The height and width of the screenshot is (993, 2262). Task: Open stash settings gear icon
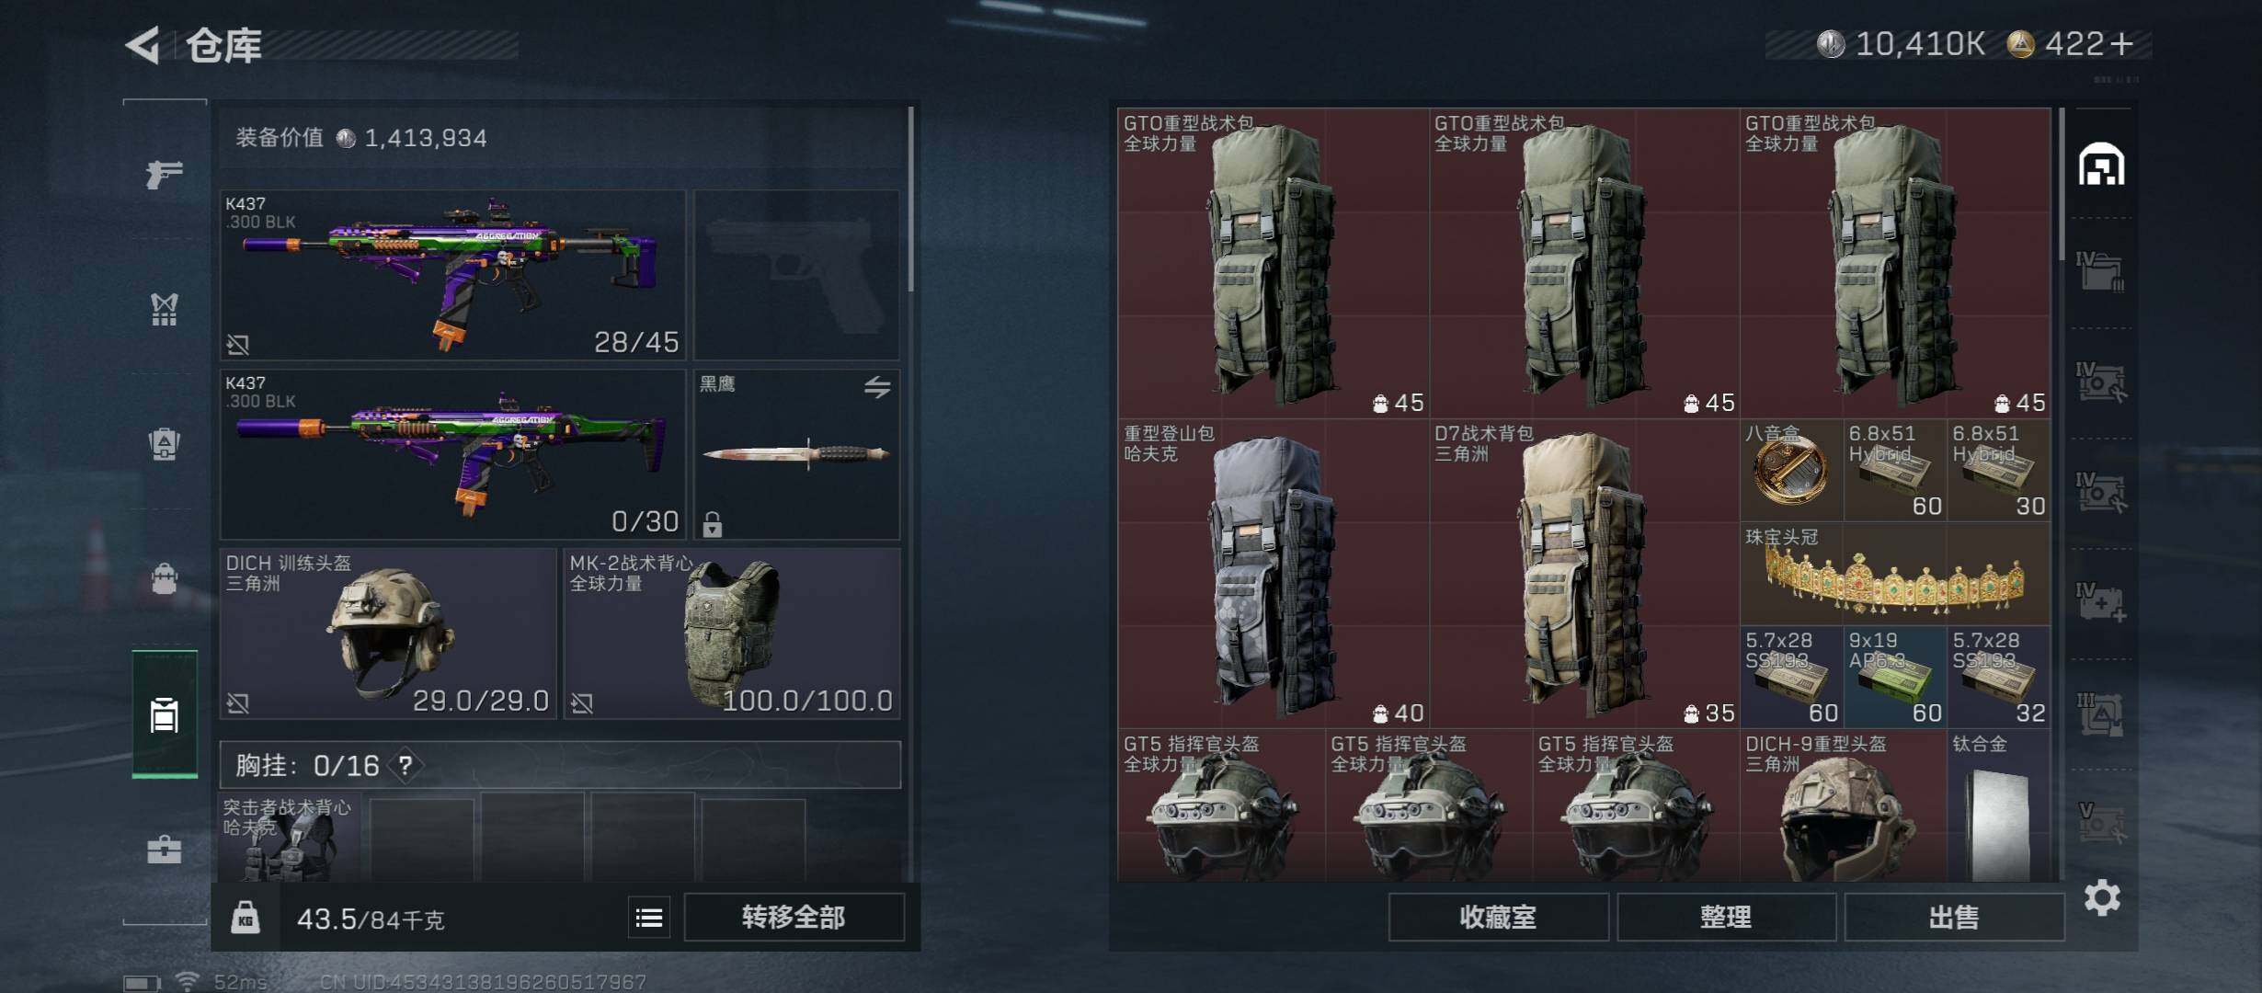tap(2102, 897)
